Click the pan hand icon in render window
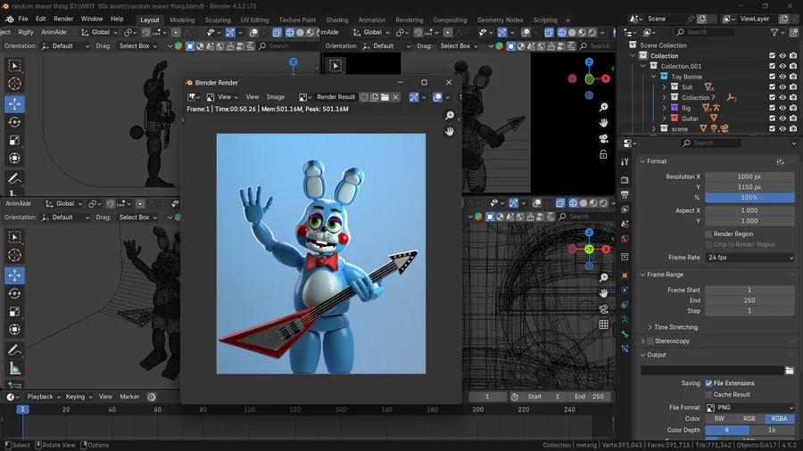Viewport: 803px width, 451px height. pyautogui.click(x=450, y=131)
